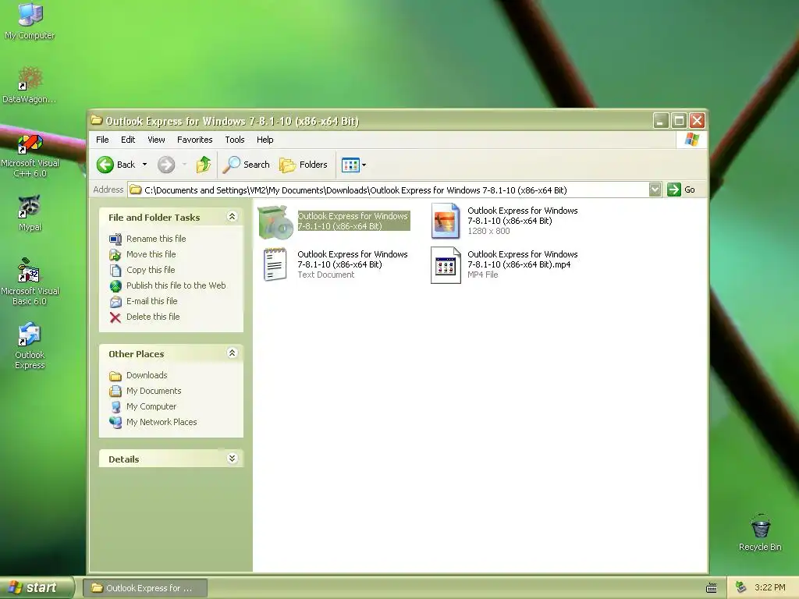Open the Views icon menu

(350, 165)
